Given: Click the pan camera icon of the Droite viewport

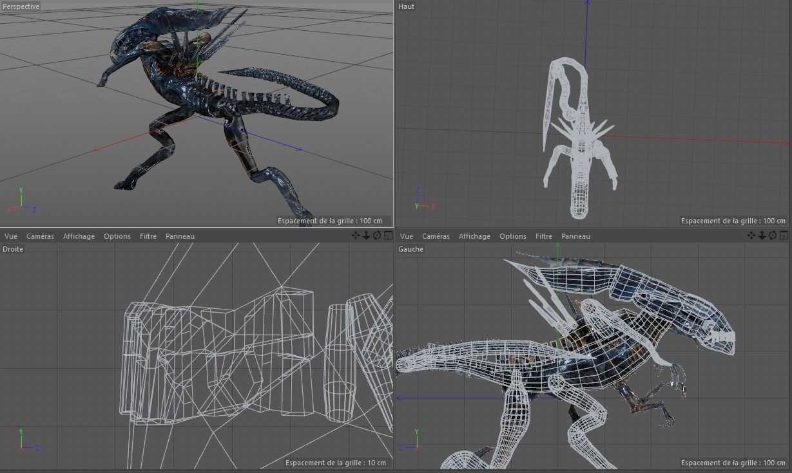Looking at the screenshot, I should click(356, 236).
